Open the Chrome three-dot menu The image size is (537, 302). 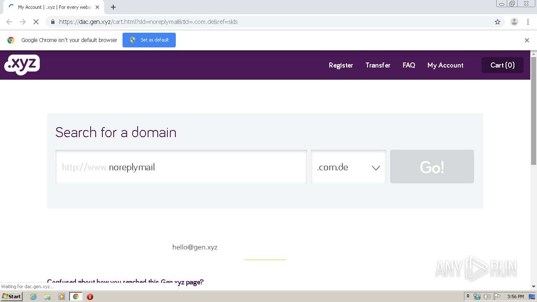coord(528,22)
